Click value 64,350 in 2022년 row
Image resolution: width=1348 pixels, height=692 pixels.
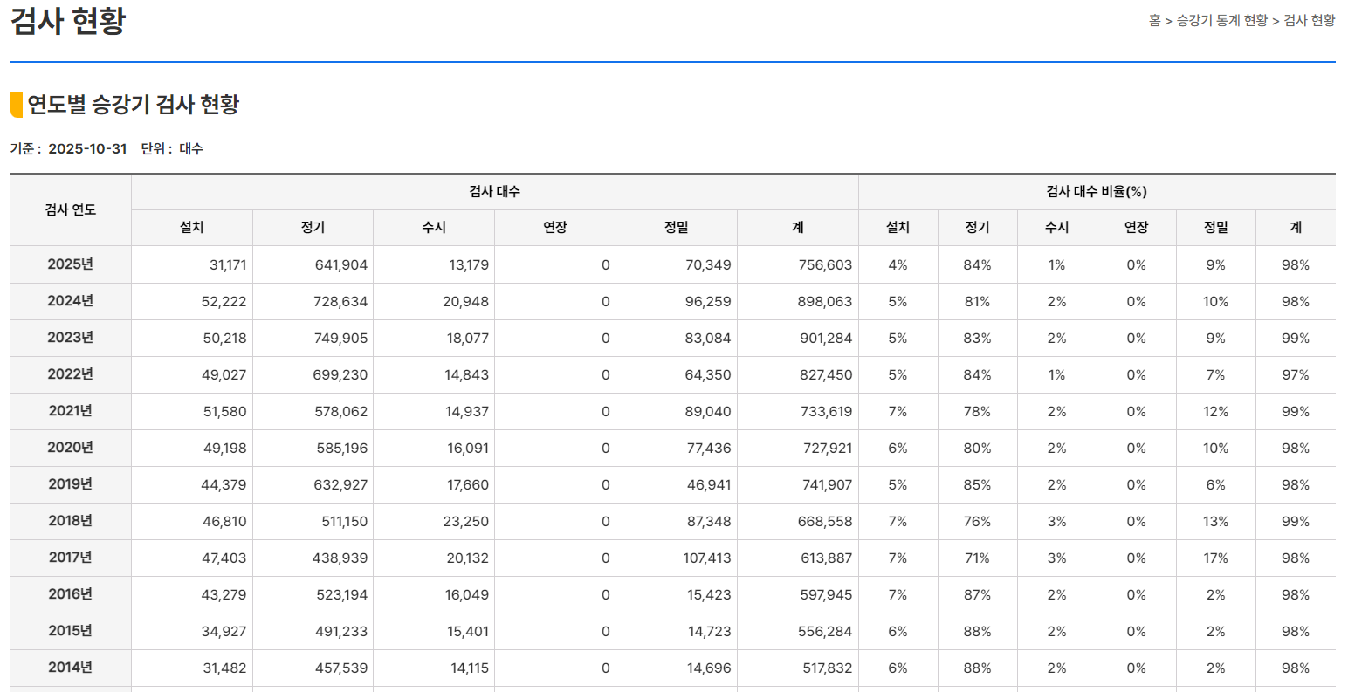[708, 375]
